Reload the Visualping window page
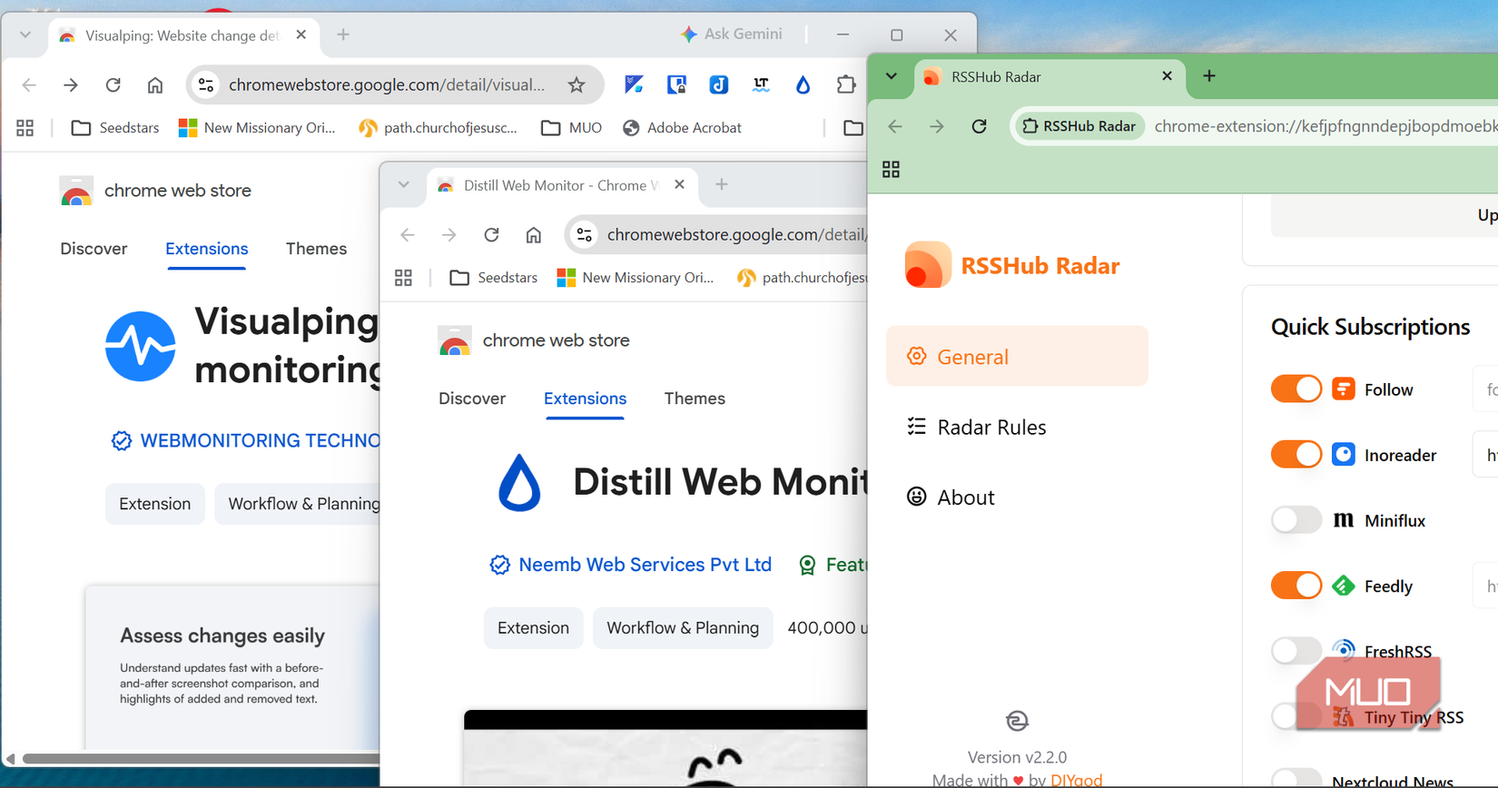 (x=113, y=84)
